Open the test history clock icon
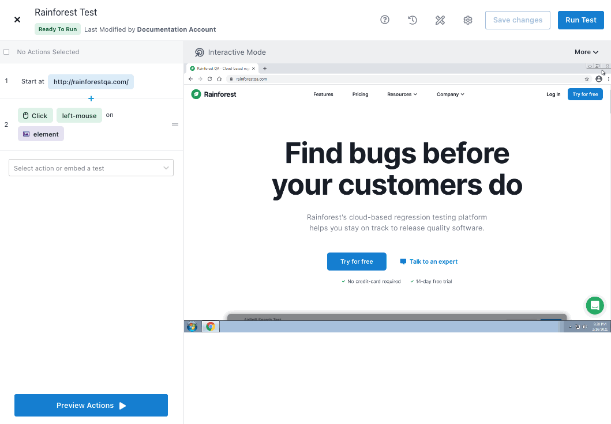The width and height of the screenshot is (611, 424). (x=413, y=20)
